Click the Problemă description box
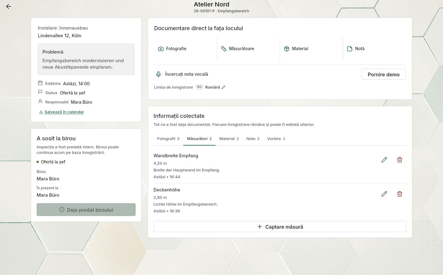This screenshot has height=277, width=443. coord(86,59)
